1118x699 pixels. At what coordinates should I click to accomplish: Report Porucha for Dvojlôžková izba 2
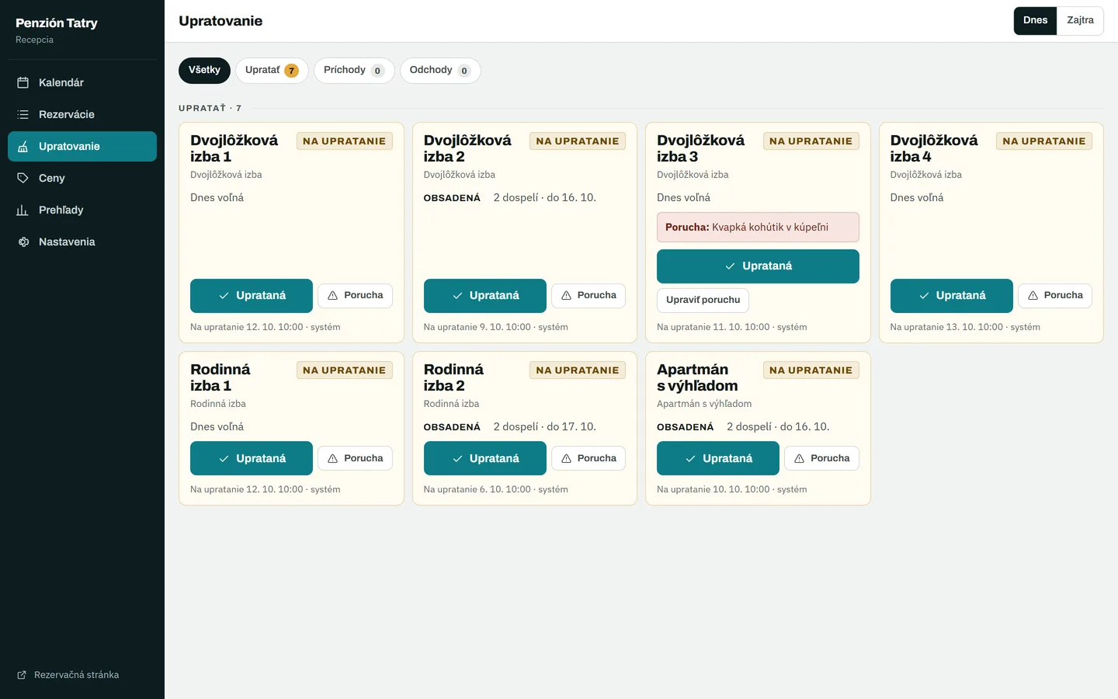tap(589, 296)
